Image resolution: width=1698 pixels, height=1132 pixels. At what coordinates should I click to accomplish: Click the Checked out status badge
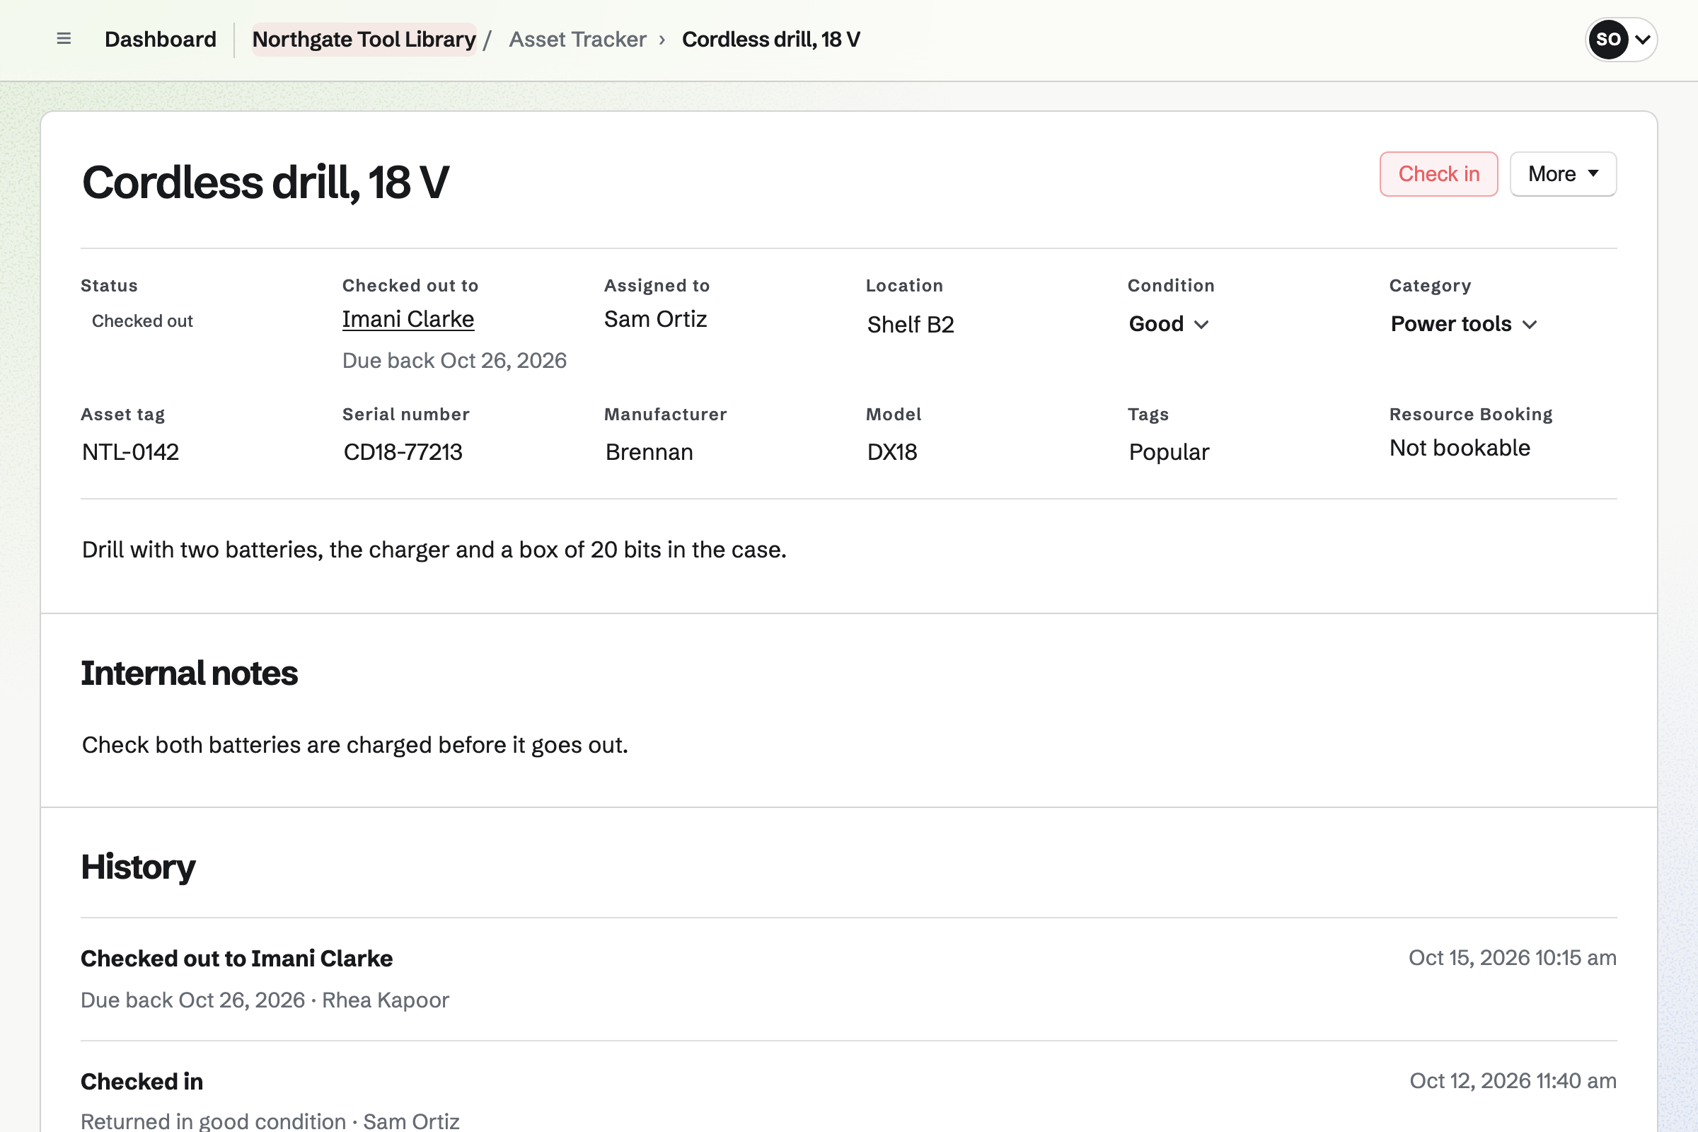(x=142, y=321)
